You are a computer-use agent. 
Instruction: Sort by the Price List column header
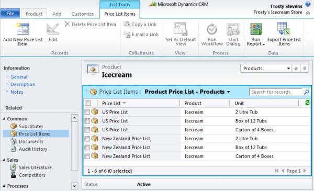click(111, 103)
